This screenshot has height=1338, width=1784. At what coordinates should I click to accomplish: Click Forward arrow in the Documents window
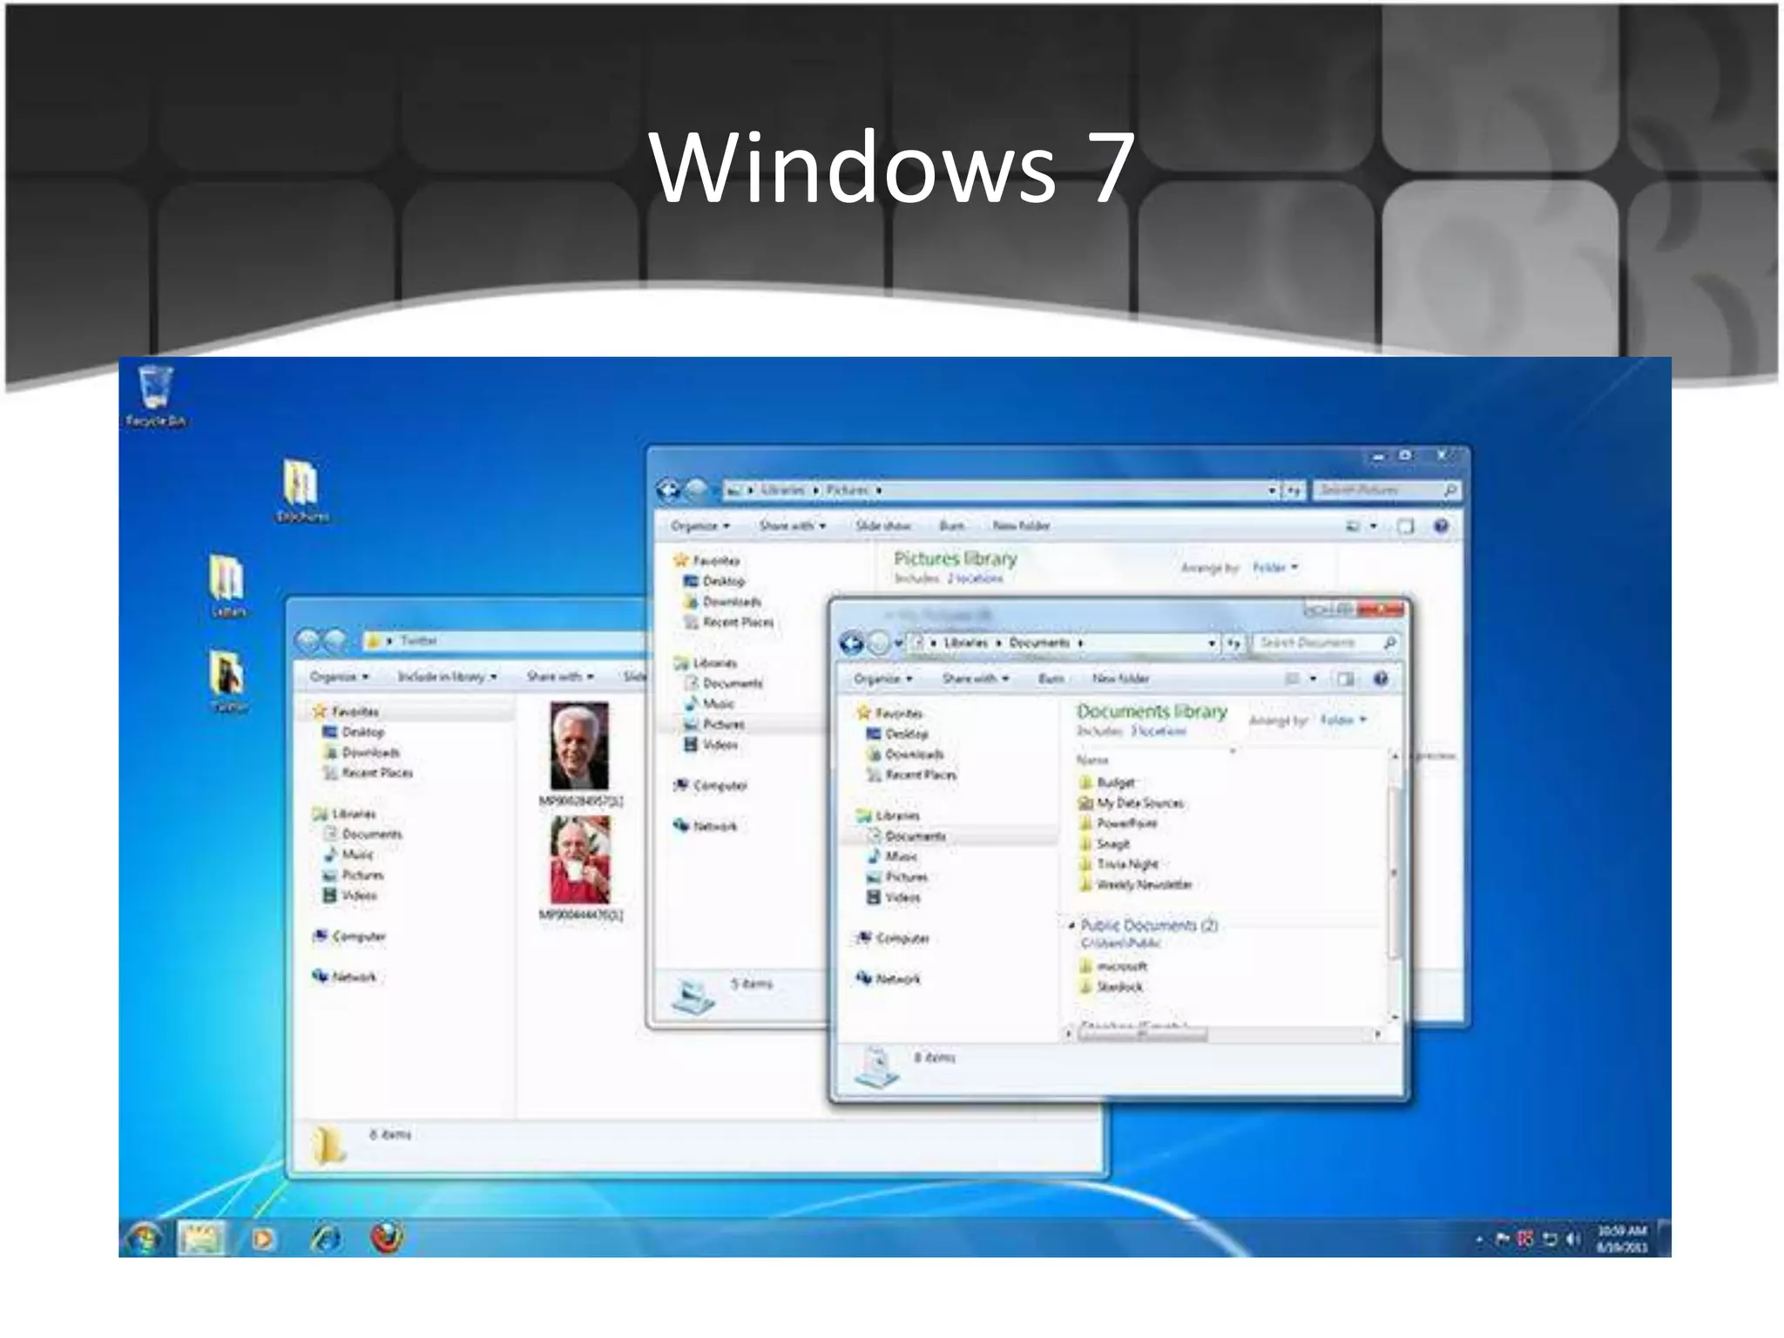coord(879,643)
